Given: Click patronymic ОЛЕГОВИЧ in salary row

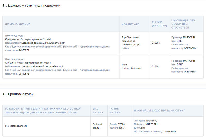Looking at the screenshot, I should (190, 48).
